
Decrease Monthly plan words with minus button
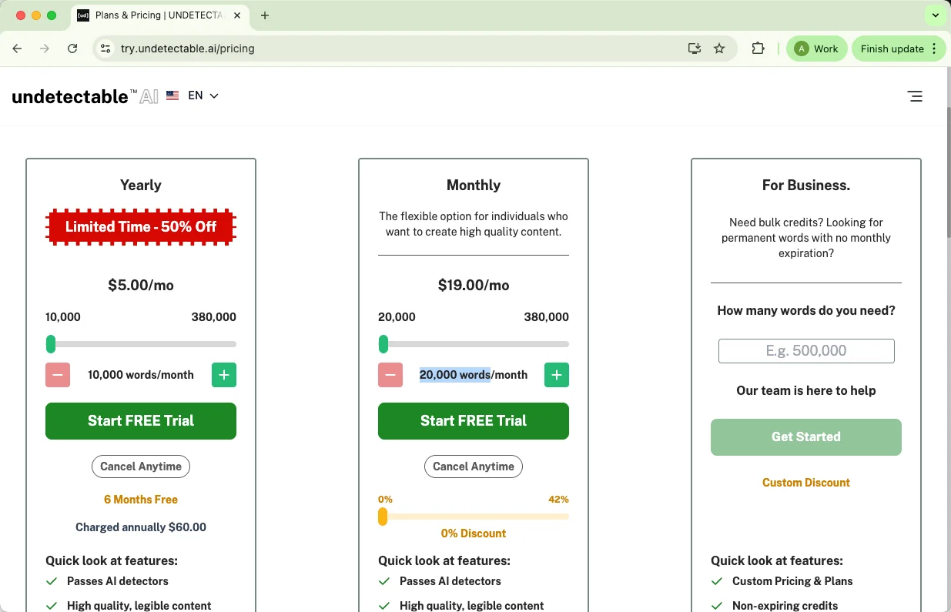(390, 375)
